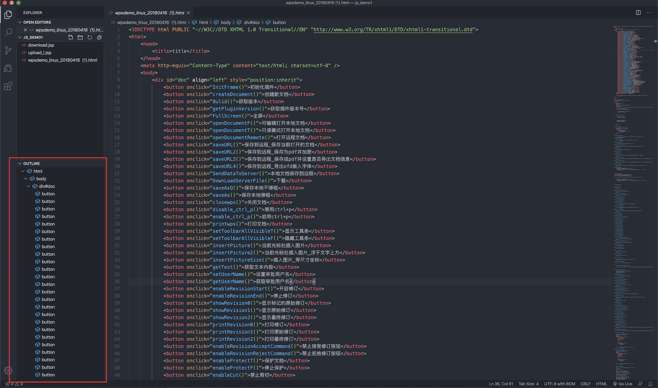Image resolution: width=658 pixels, height=388 pixels.
Task: Click the New Folder icon in explorer
Action: click(80, 37)
